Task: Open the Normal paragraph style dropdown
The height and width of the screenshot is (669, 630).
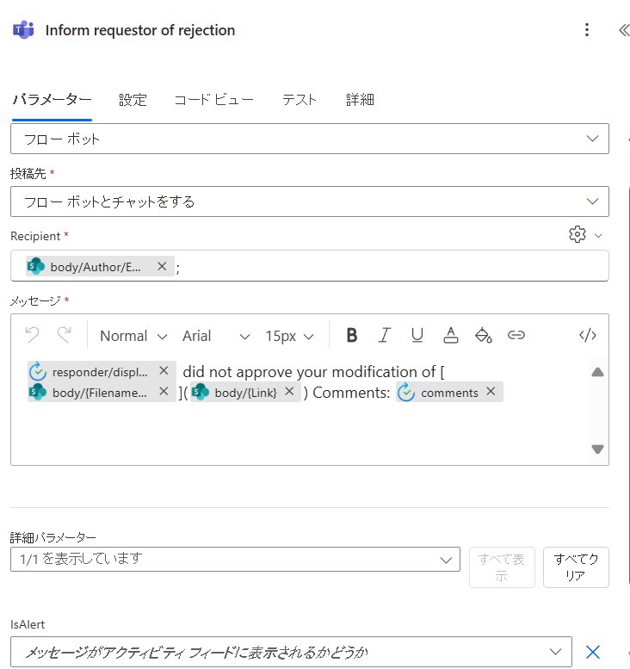Action: (133, 336)
